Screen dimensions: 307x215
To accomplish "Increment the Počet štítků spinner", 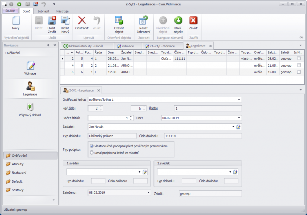I will (131, 116).
